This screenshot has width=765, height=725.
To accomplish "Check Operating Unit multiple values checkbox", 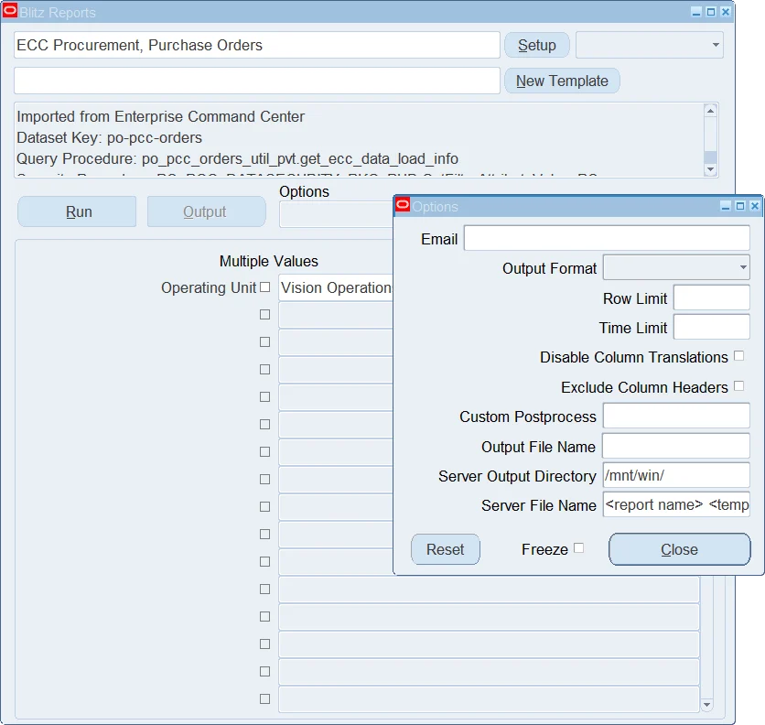I will point(265,287).
